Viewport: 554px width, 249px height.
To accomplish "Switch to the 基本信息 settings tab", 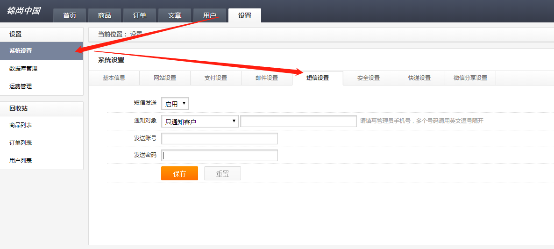I will (x=114, y=78).
